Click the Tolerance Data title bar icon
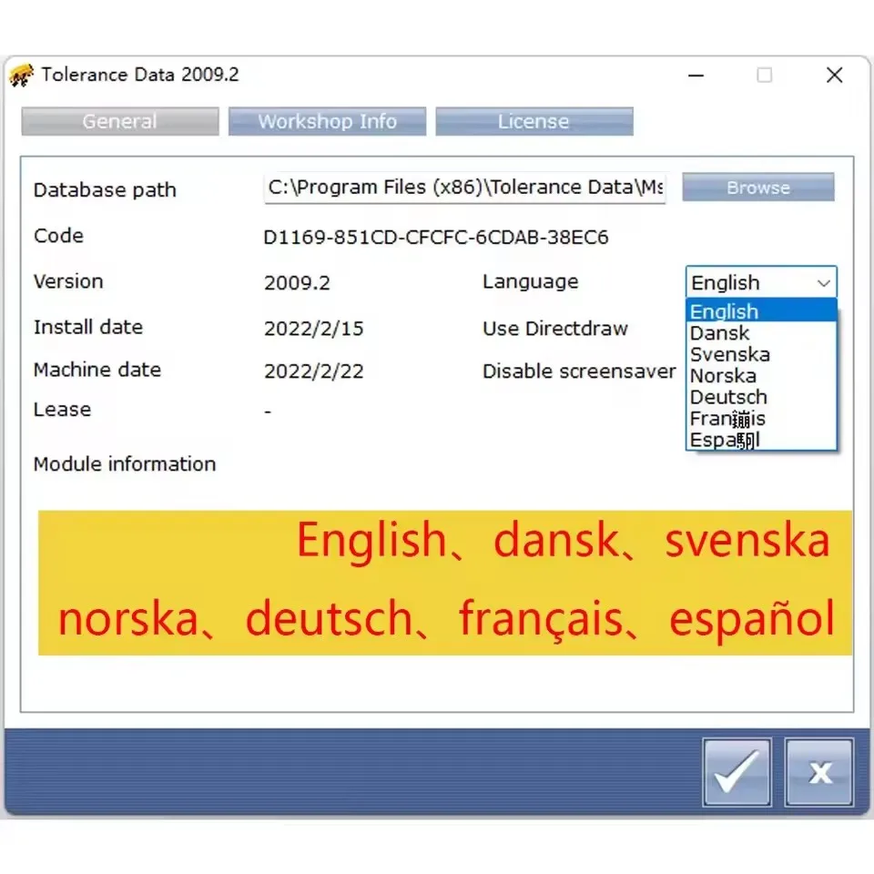874x874 pixels. pos(20,75)
